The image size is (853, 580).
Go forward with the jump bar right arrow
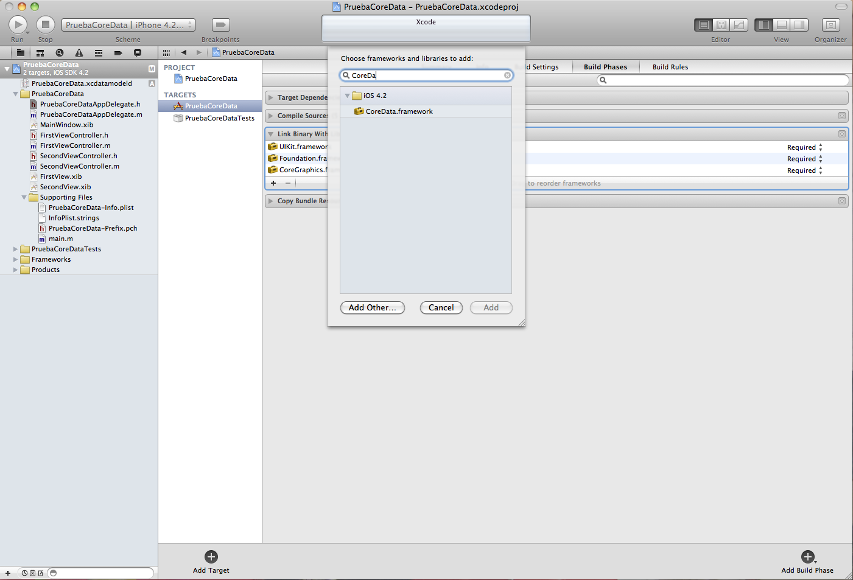pos(198,52)
